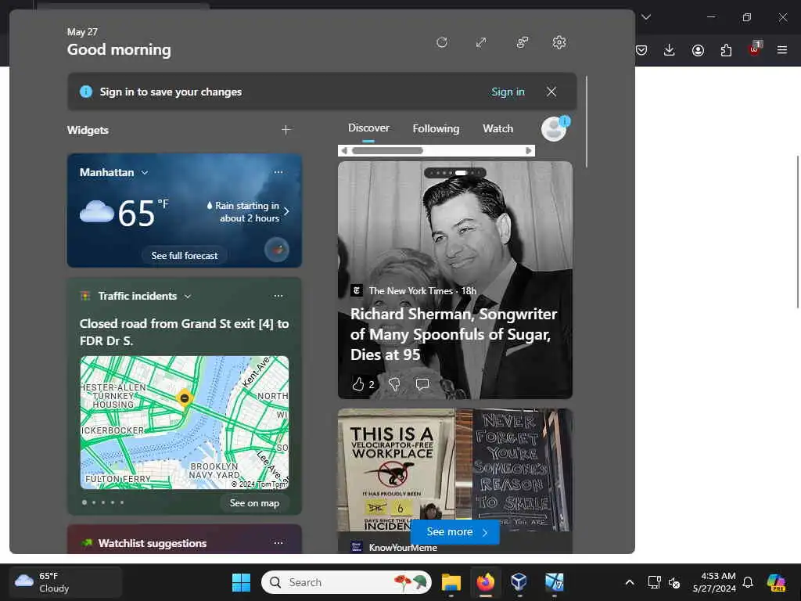Screen dimensions: 801x601
Task: Open Traffic incidents more options
Action: [x=278, y=296]
